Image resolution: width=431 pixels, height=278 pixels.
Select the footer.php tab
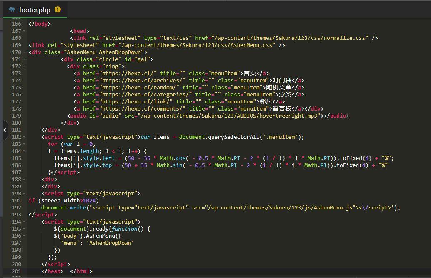[x=35, y=10]
